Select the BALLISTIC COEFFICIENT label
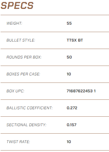Viewport: 109px width, 152px height. [x=30, y=108]
